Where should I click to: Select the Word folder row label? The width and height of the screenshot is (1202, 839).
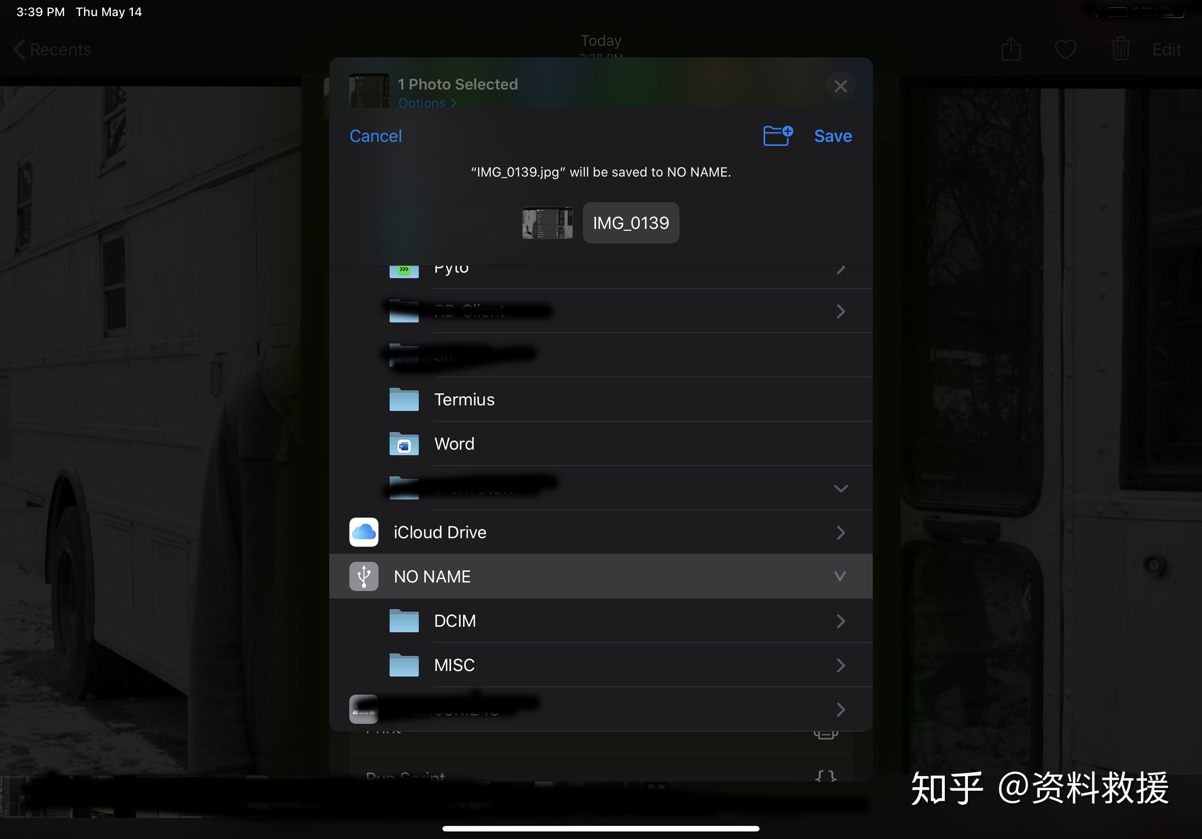(454, 444)
